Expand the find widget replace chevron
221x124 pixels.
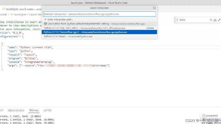pyautogui.click(x=177, y=20)
